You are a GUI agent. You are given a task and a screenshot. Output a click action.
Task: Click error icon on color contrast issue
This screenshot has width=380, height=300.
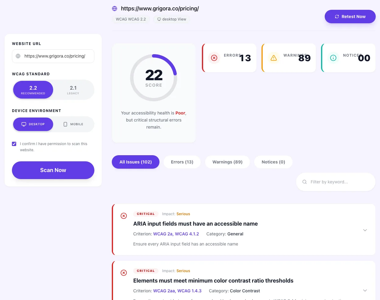(x=124, y=273)
